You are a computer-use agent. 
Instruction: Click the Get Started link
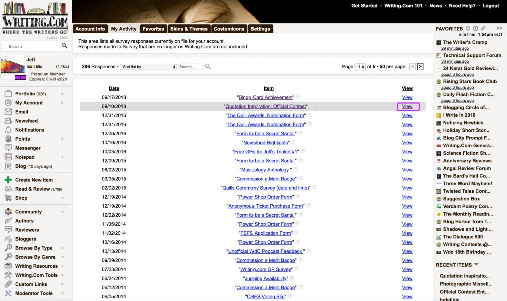(x=364, y=6)
